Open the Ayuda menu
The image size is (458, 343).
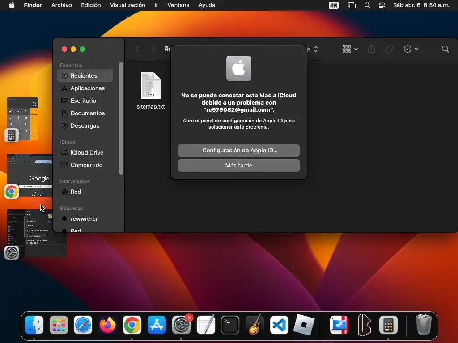pyautogui.click(x=207, y=5)
